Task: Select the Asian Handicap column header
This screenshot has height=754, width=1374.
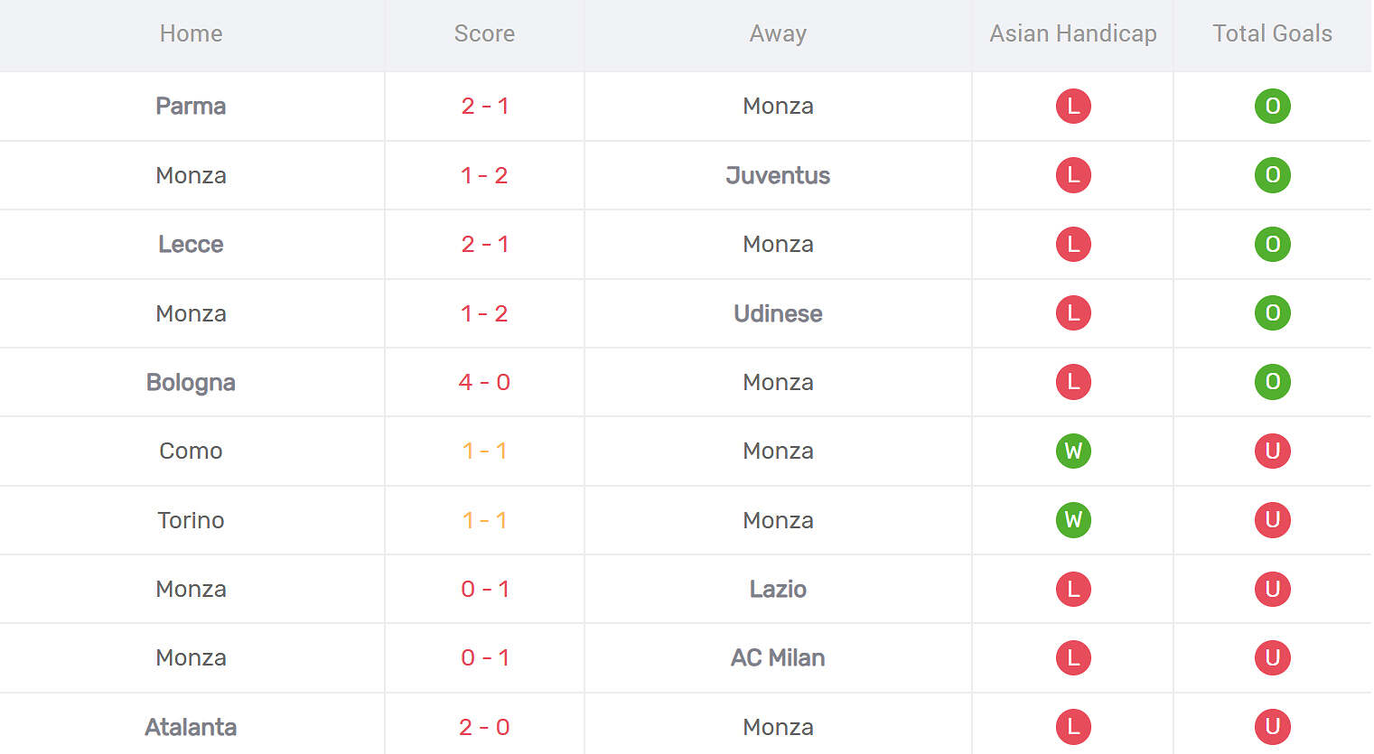Action: pyautogui.click(x=1073, y=33)
